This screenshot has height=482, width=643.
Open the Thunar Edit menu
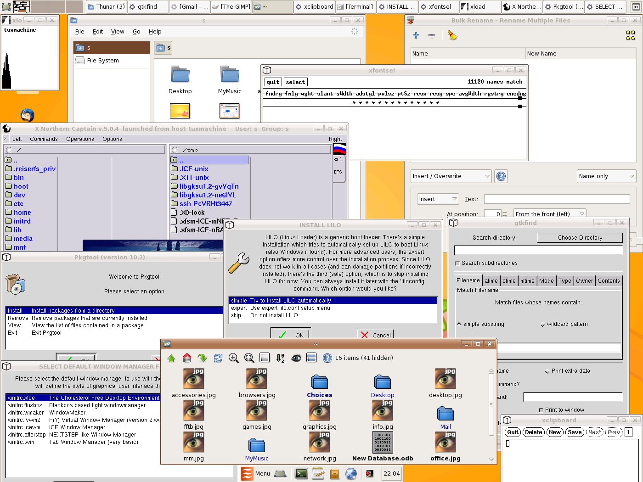[98, 32]
